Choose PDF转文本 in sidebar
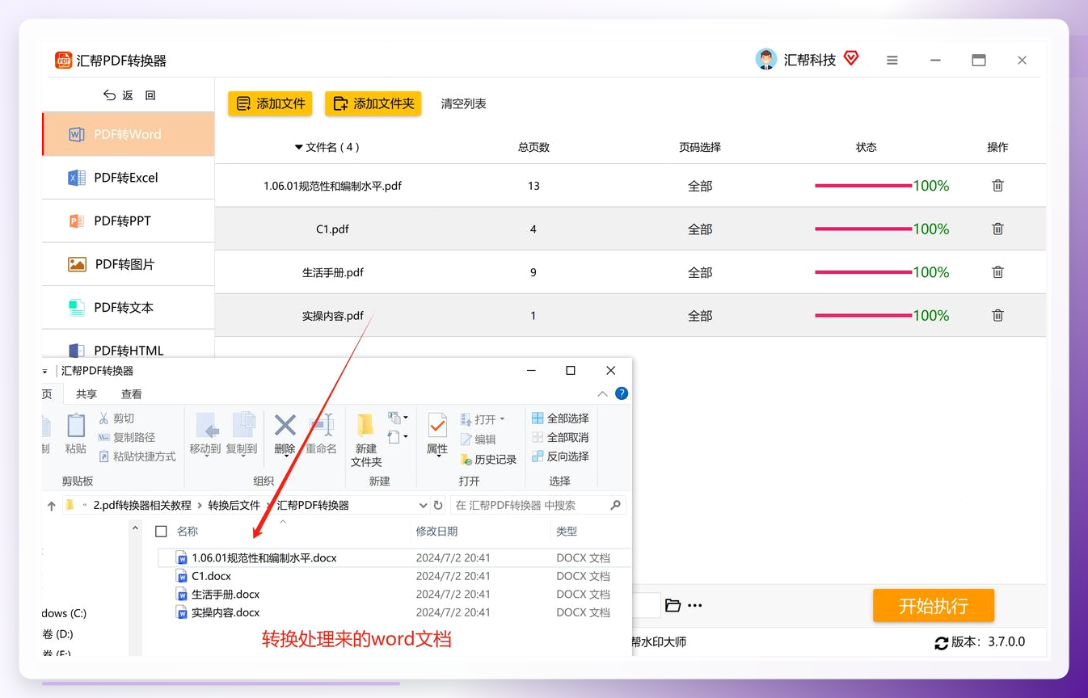1088x698 pixels. 129,308
